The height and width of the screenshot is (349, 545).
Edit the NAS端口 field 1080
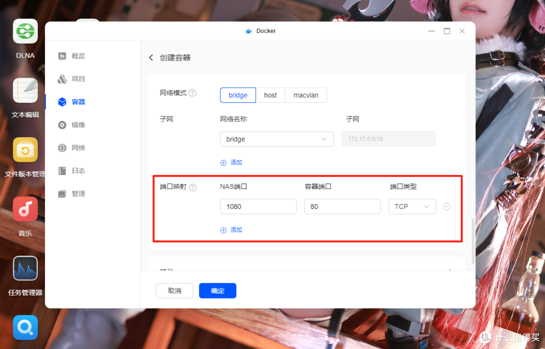click(x=258, y=207)
